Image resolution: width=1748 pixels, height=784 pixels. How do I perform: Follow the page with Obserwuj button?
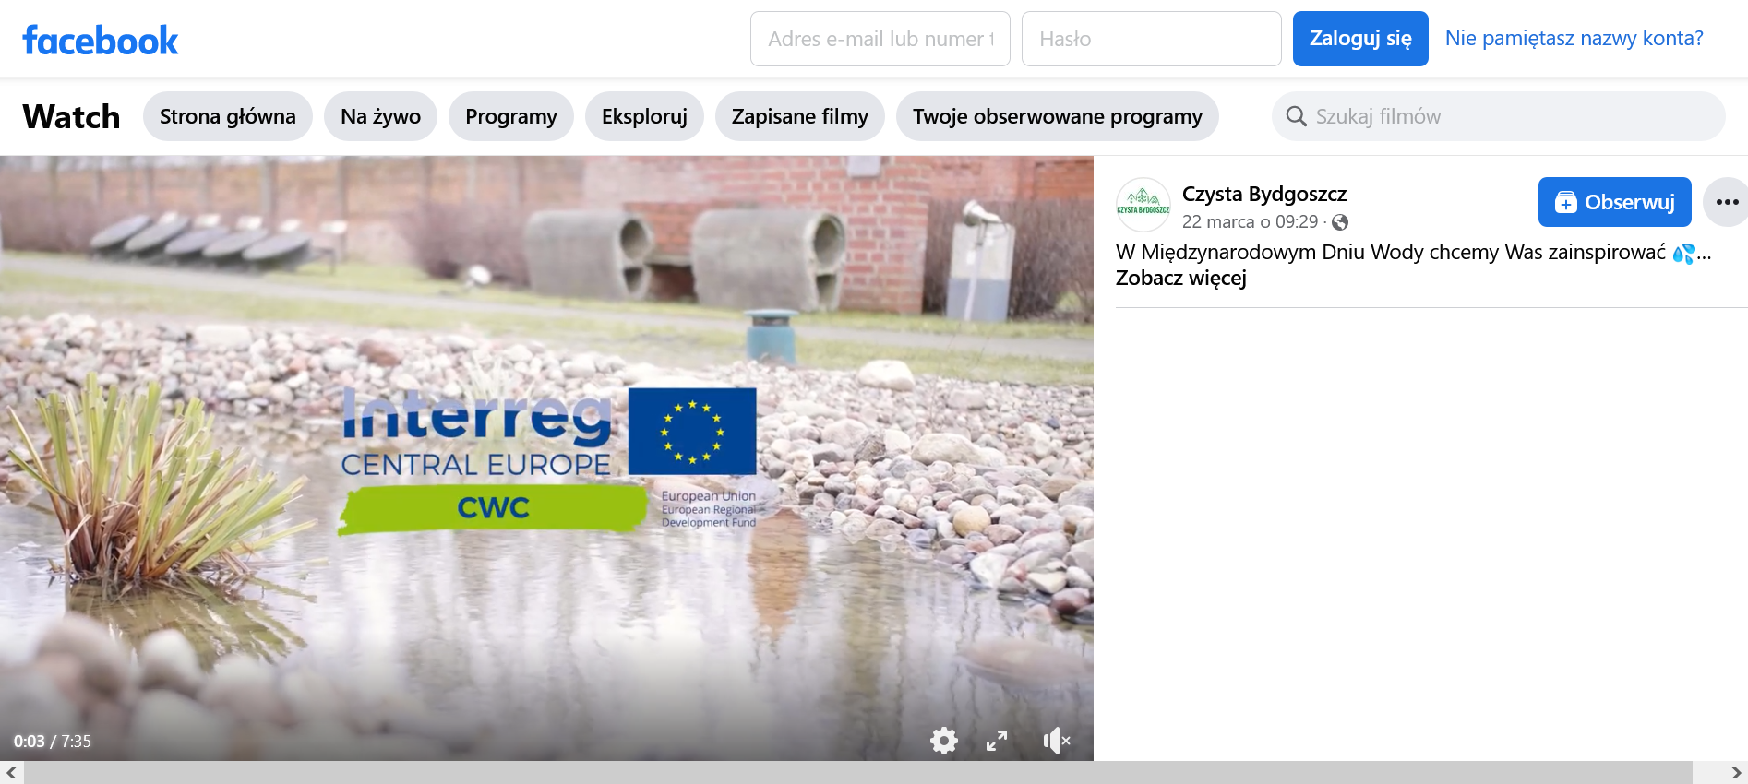point(1614,202)
